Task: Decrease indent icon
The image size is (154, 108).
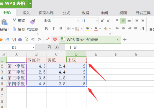Action: click(x=136, y=21)
